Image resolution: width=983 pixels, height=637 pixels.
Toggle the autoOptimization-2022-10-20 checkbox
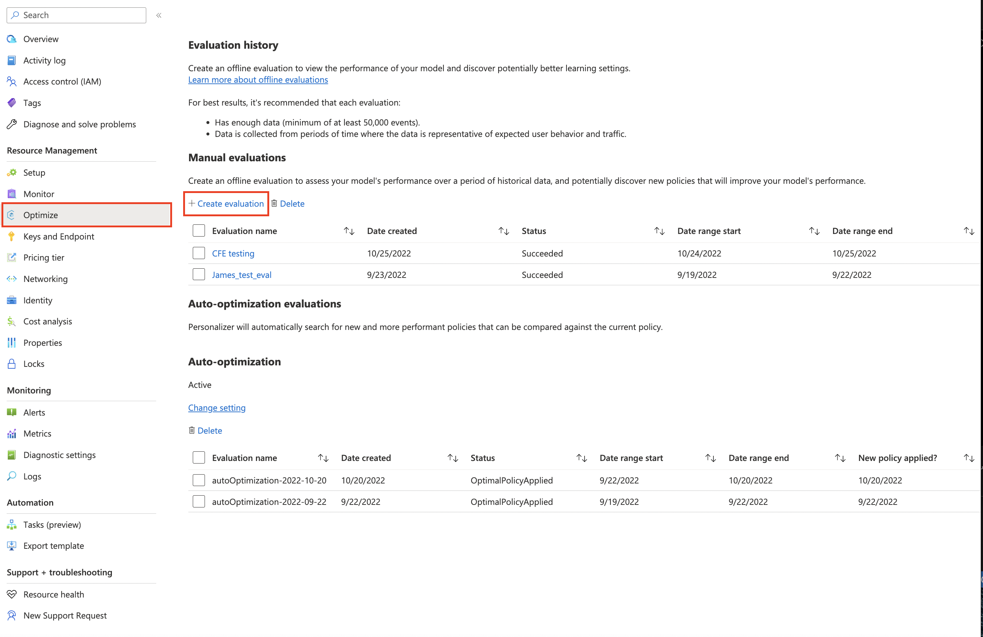point(198,479)
